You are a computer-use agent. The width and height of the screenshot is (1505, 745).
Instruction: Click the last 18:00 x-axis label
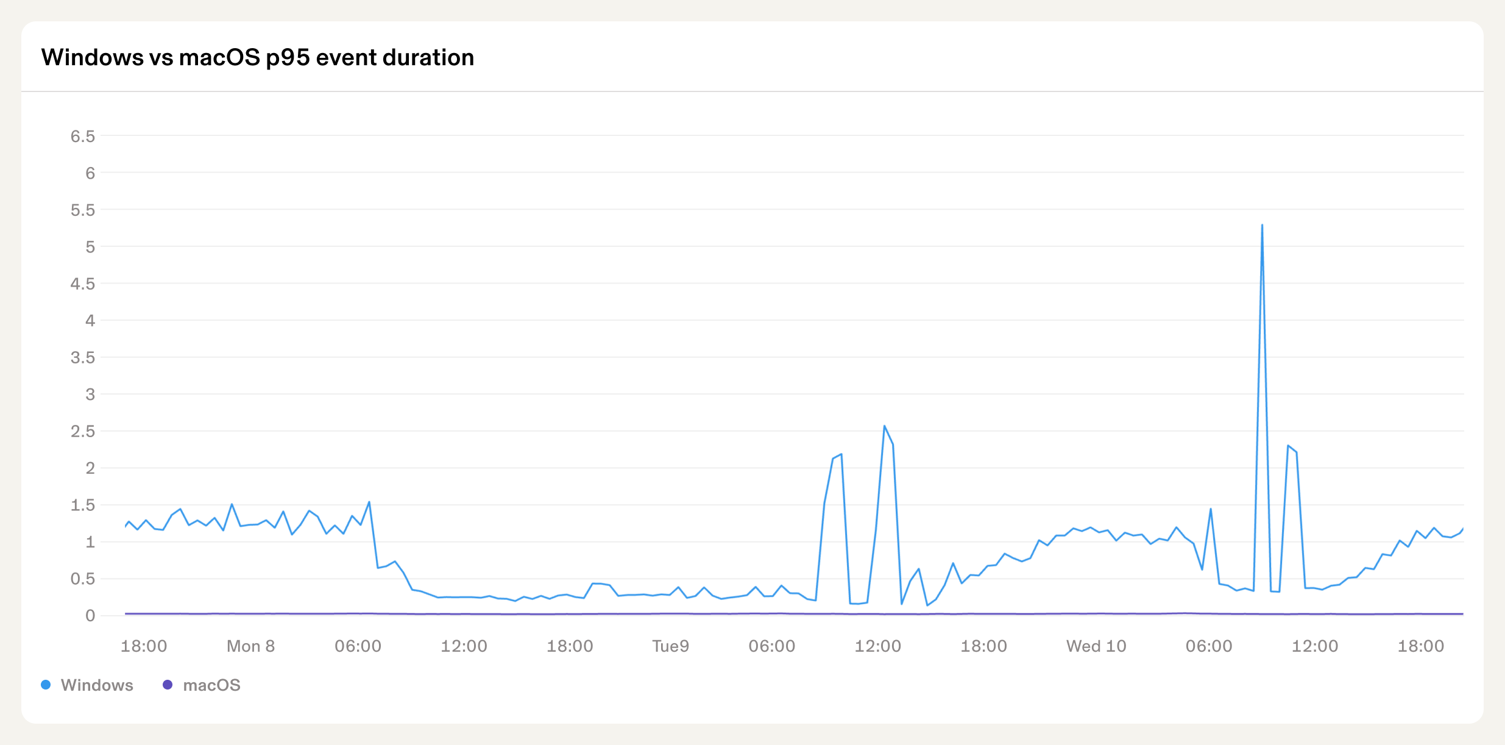click(1421, 646)
